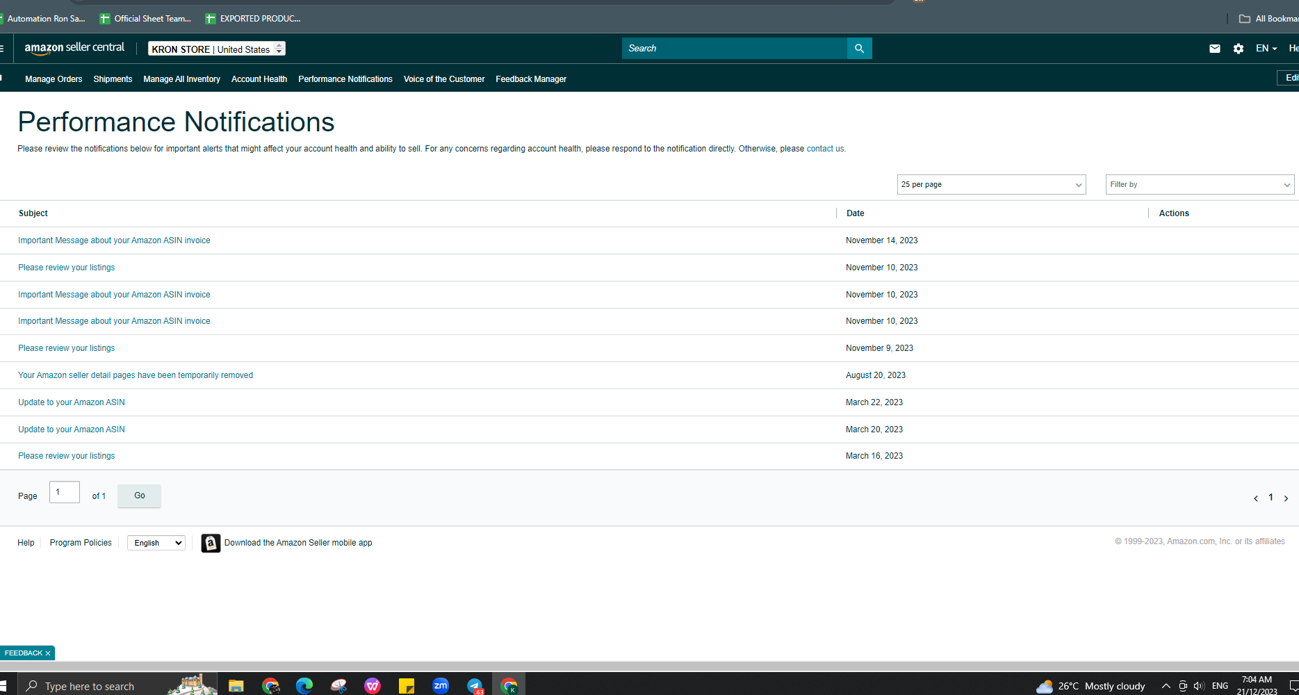Open Microsoft Edge from the taskbar
Image resolution: width=1299 pixels, height=695 pixels.
tap(304, 686)
